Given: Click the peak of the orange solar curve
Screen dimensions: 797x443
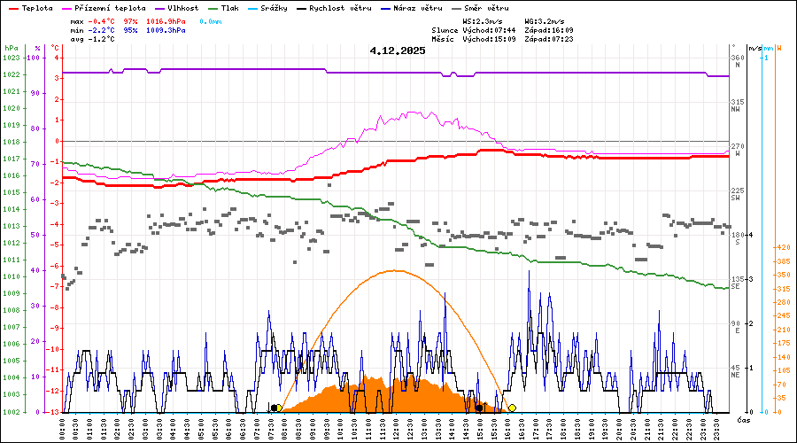Looking at the screenshot, I should click(x=395, y=270).
